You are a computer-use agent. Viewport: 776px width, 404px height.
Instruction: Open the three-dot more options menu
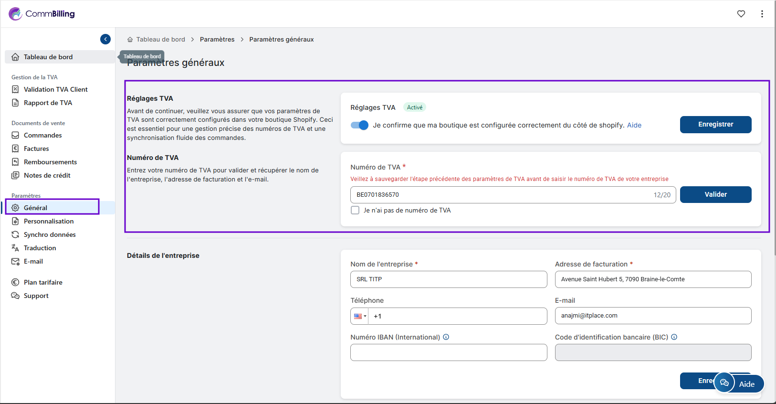[762, 14]
